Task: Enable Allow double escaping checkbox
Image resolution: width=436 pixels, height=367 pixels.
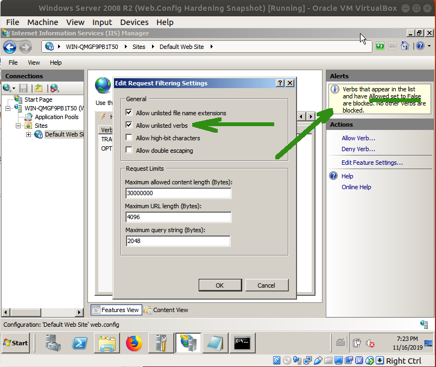Action: (x=129, y=150)
